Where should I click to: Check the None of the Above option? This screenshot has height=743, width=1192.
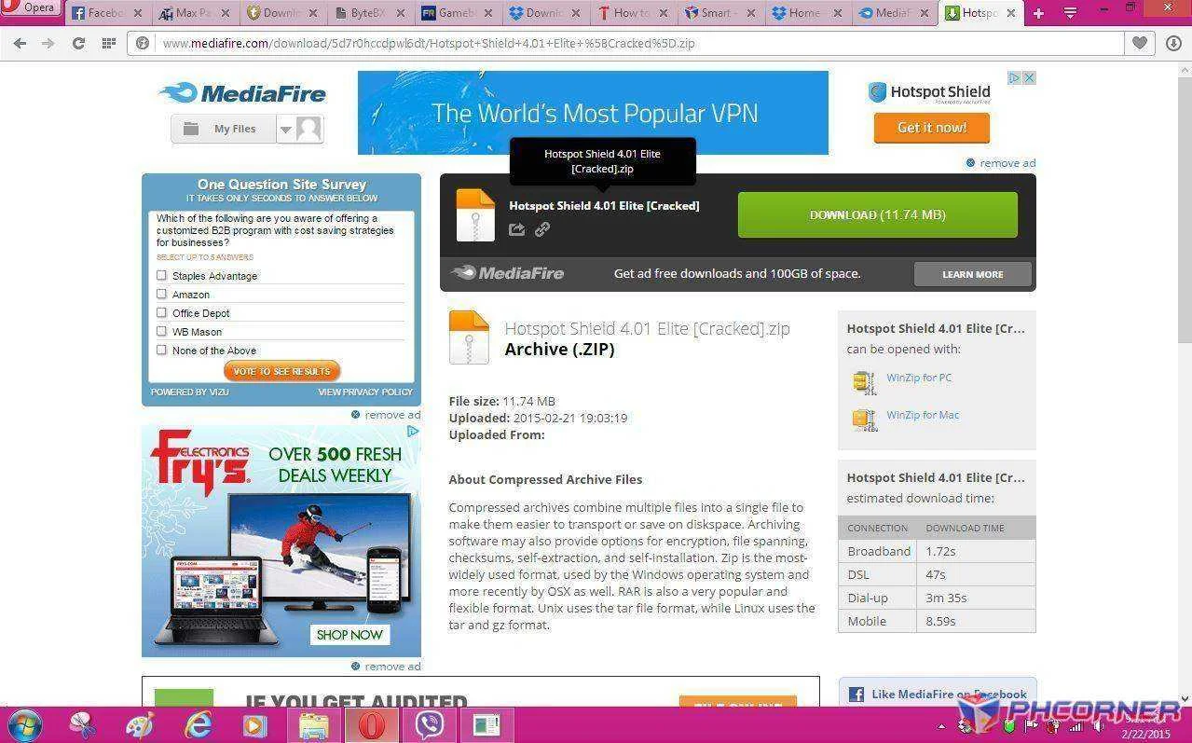coord(161,350)
